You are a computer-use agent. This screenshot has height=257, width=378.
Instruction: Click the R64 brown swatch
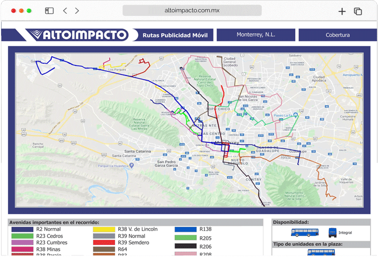(104, 249)
